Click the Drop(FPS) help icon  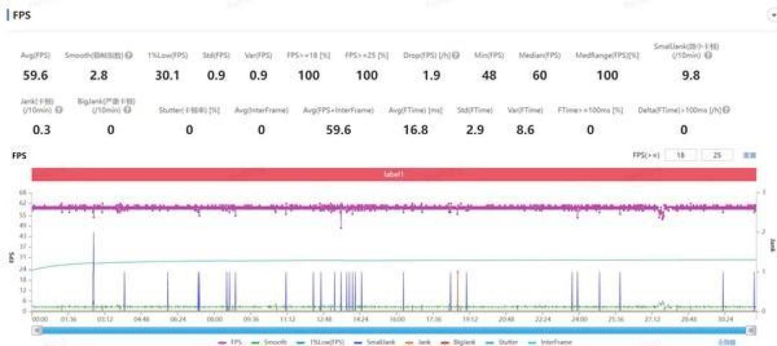(x=455, y=56)
